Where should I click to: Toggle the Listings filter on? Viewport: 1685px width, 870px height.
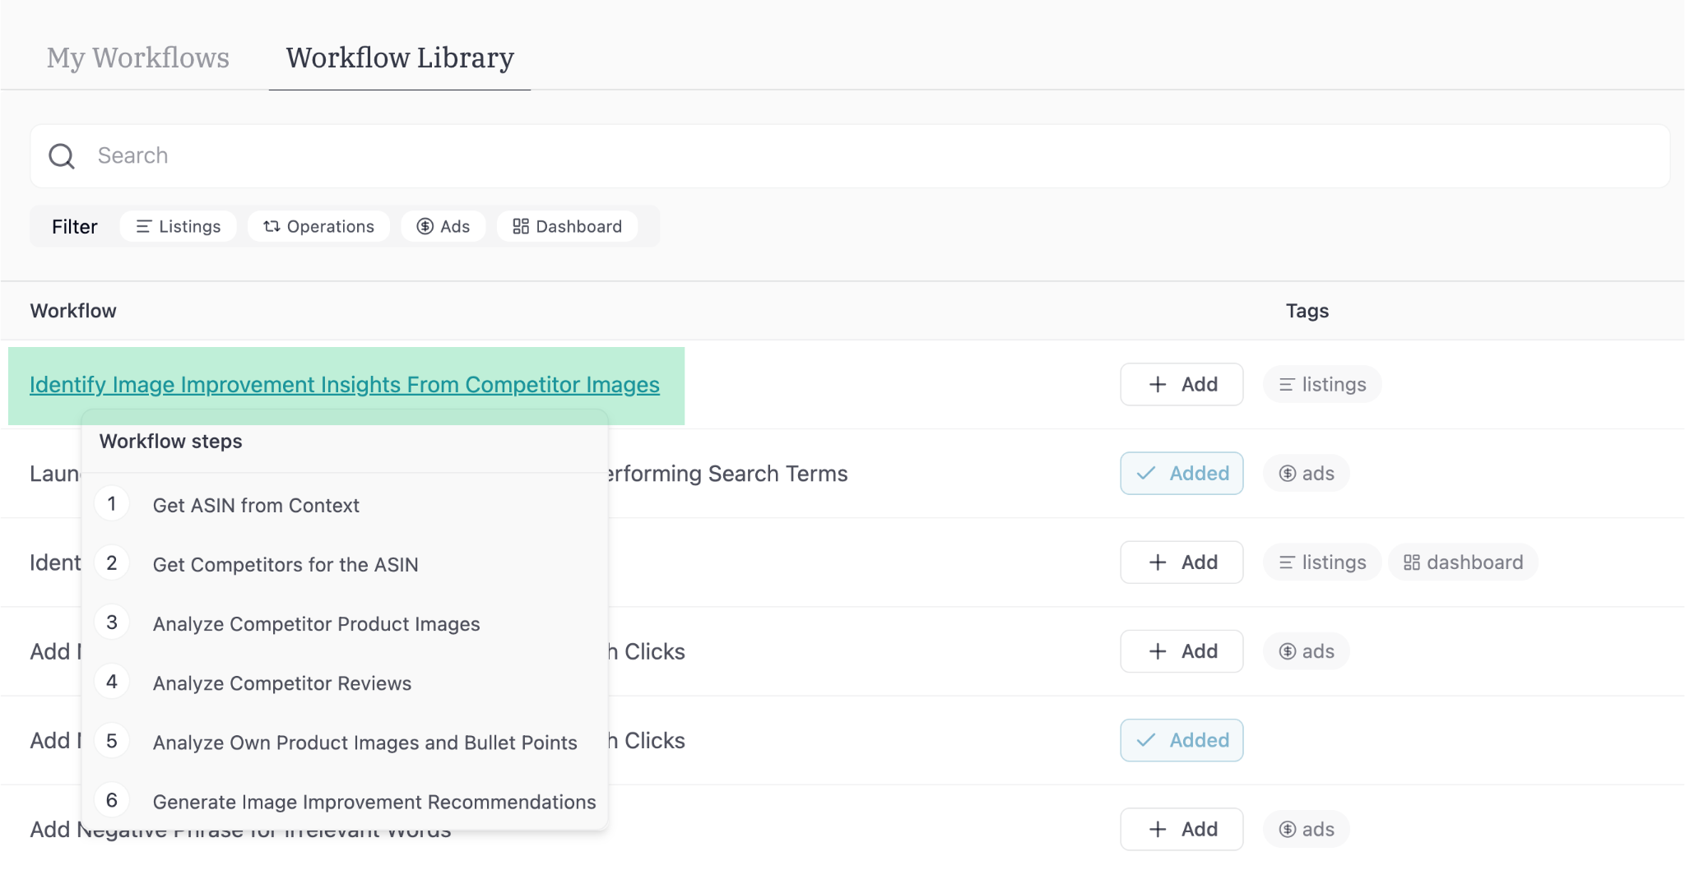[178, 226]
